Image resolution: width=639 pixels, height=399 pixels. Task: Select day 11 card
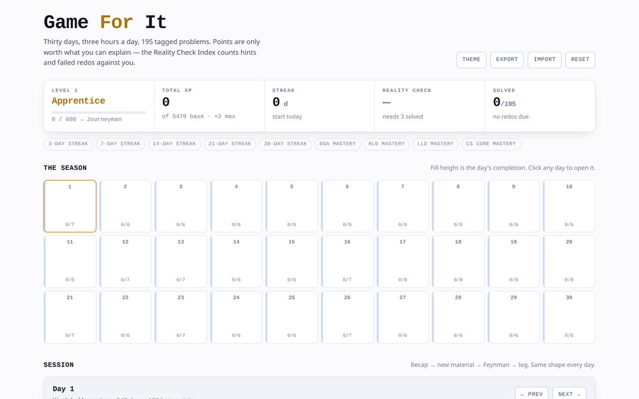click(x=70, y=261)
